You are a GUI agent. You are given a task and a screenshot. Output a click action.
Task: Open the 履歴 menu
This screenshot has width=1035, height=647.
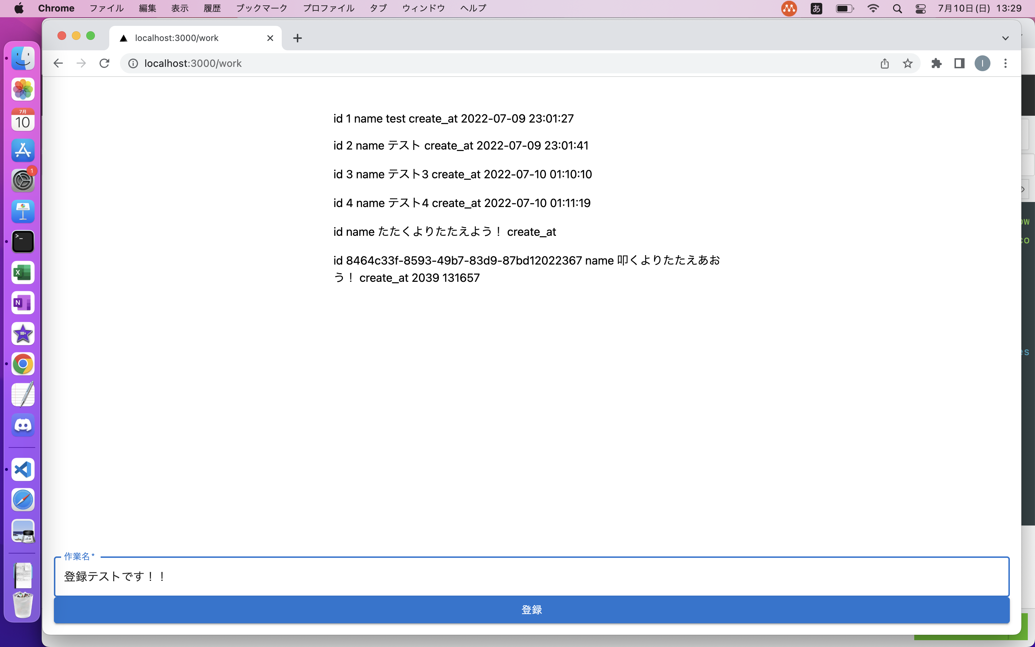click(x=212, y=8)
